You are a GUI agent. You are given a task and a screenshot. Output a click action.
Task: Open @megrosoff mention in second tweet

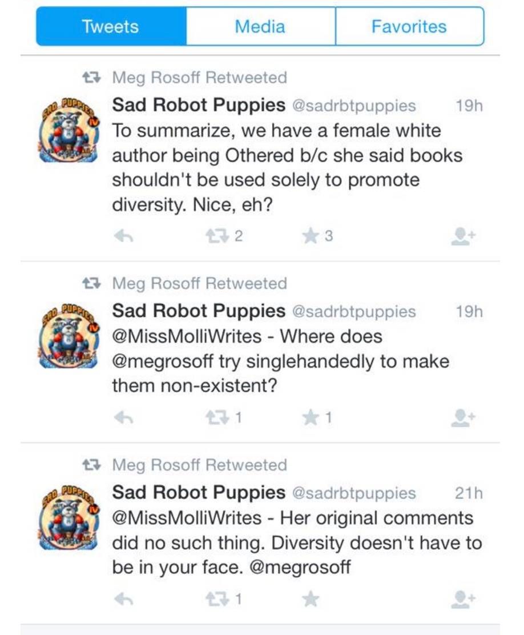162,361
